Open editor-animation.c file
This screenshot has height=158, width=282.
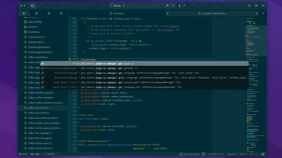click(38, 57)
